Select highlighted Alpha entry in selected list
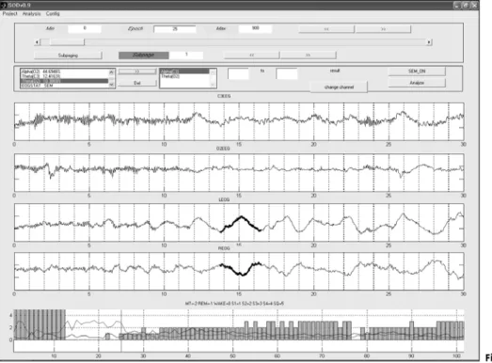Screen dimensions: 492x363 point(184,71)
